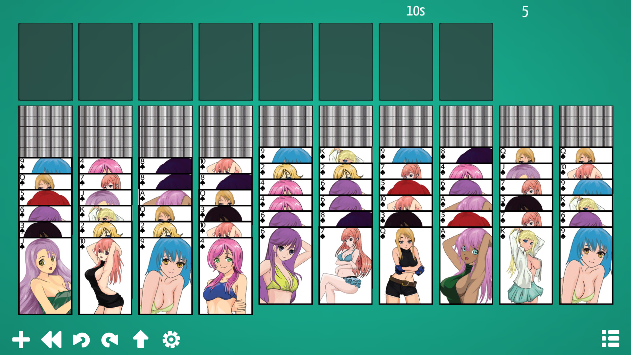Select bottom 4 of spades in fourth column
This screenshot has width=631, height=355.
(x=225, y=276)
